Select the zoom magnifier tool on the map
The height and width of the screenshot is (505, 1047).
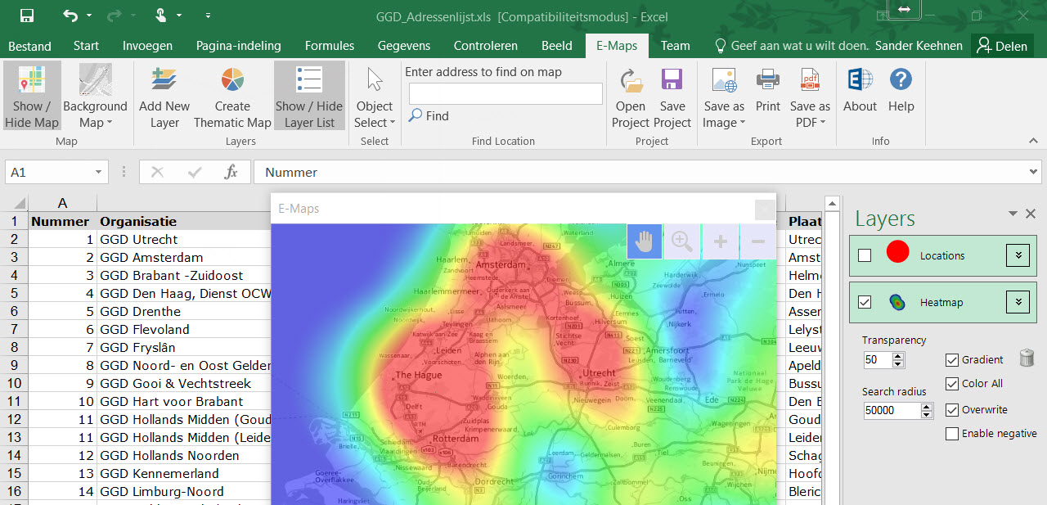(681, 241)
